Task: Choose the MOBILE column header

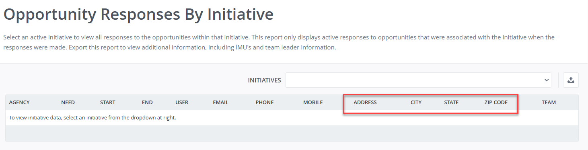Action: (313, 102)
